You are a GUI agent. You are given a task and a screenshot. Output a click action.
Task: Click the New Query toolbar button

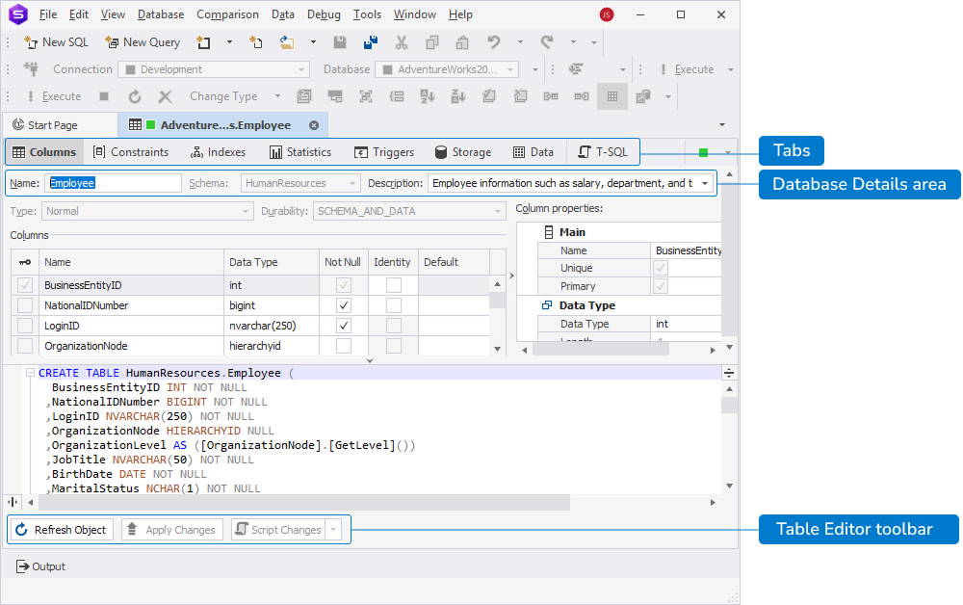point(143,42)
